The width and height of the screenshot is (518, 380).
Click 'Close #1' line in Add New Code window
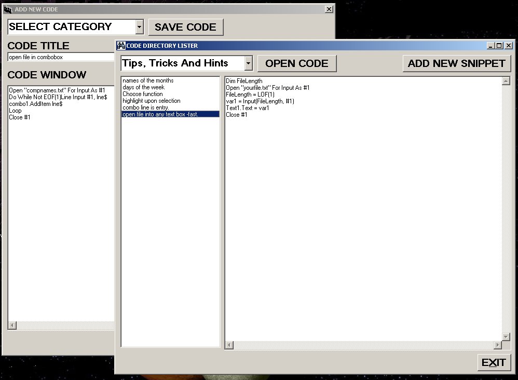pyautogui.click(x=20, y=117)
